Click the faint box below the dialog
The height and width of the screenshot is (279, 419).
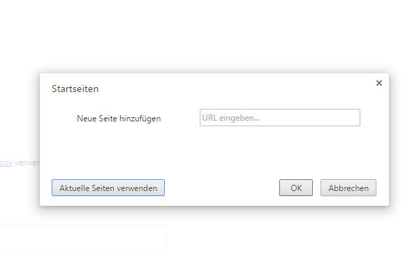(84, 239)
